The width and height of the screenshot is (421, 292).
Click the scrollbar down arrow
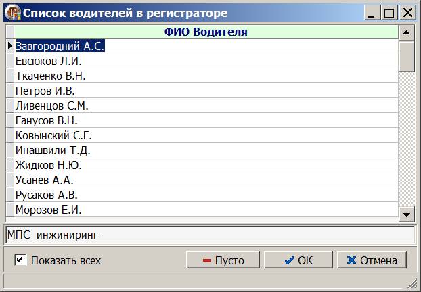pos(406,214)
